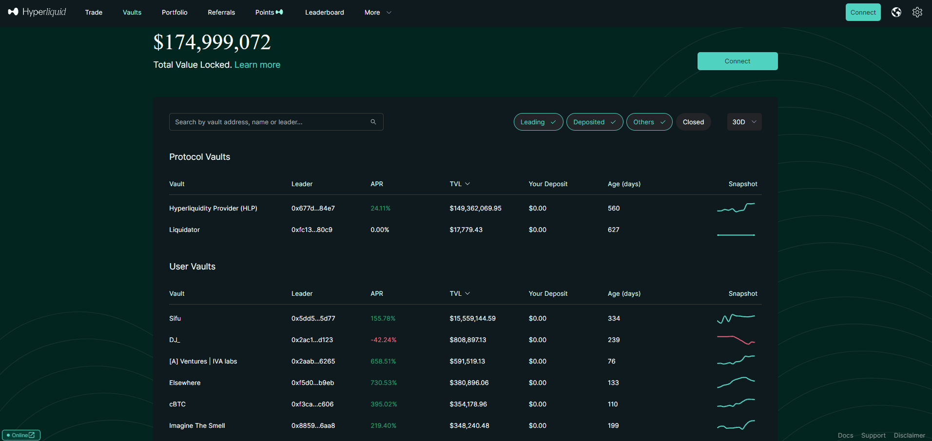
Task: Click the -42.24% APR value
Action: 384,340
